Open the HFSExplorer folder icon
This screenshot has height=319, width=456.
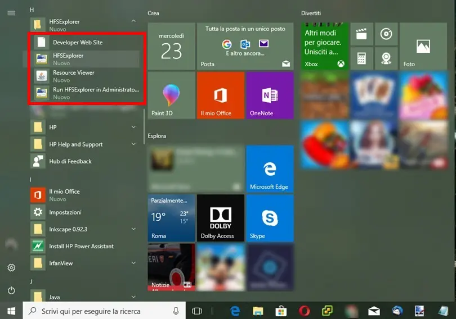(38, 25)
